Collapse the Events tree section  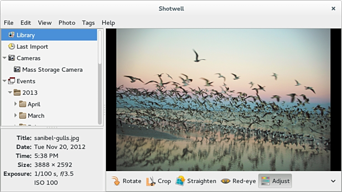point(5,81)
